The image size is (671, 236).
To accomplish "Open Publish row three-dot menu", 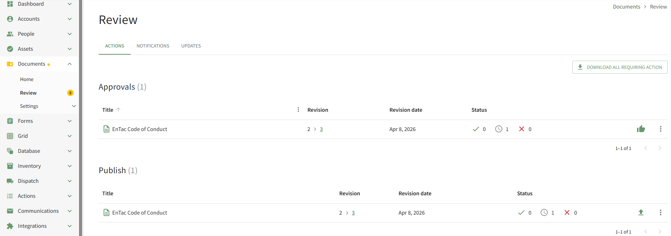I will click(x=660, y=212).
